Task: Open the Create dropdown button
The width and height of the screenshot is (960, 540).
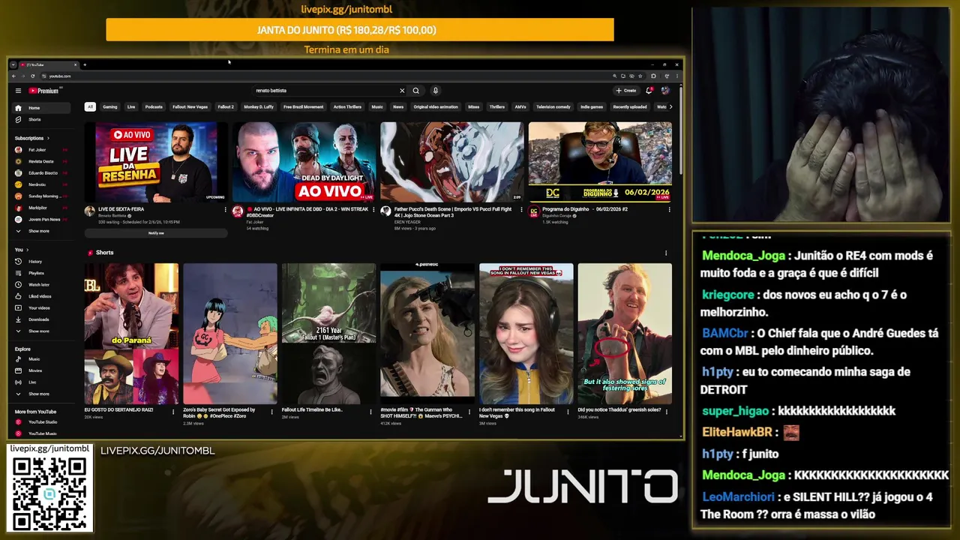Action: 626,91
